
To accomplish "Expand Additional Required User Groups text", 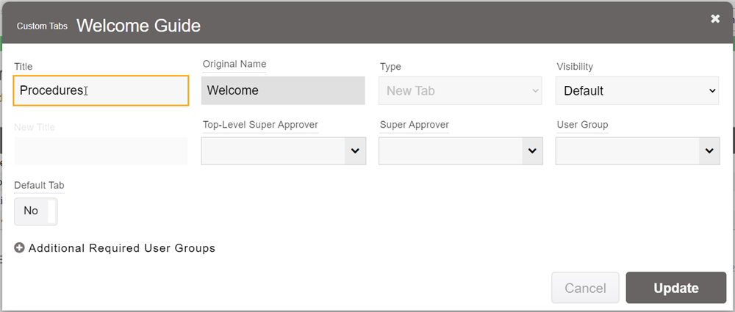I will click(122, 248).
